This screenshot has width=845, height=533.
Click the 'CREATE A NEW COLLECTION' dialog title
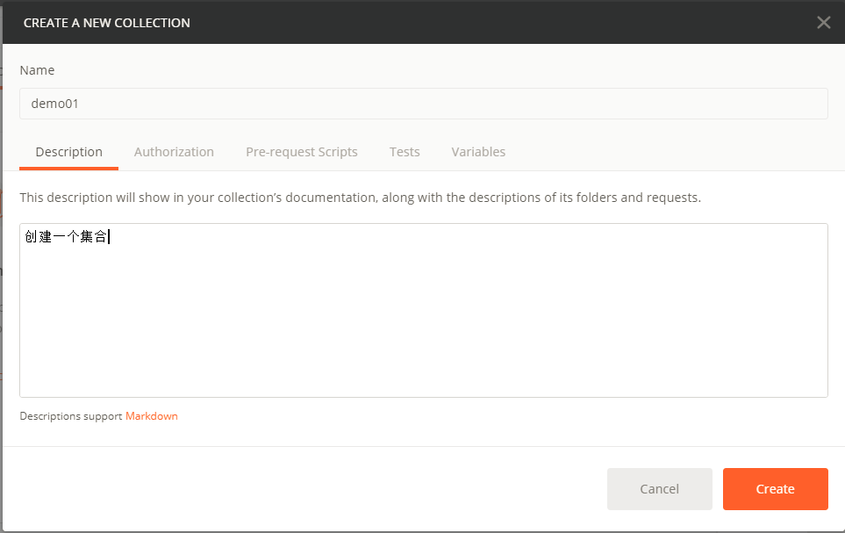coord(107,23)
